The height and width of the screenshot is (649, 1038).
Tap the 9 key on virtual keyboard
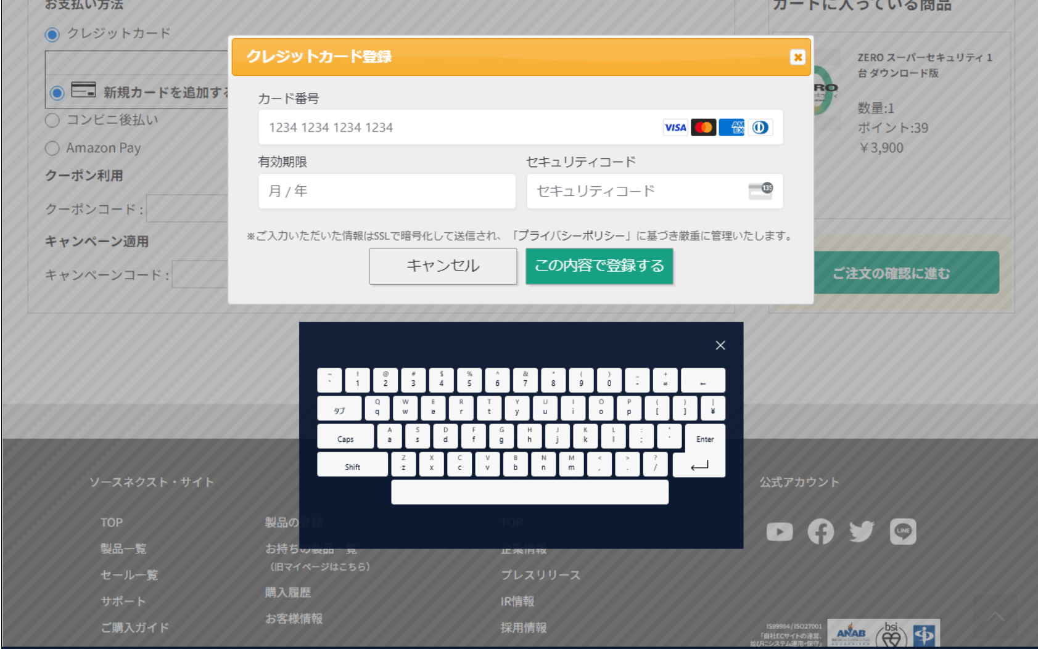coord(581,380)
